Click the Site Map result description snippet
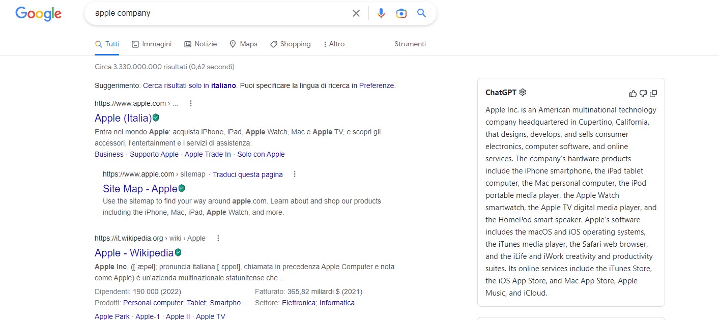The height and width of the screenshot is (320, 719). pyautogui.click(x=242, y=207)
